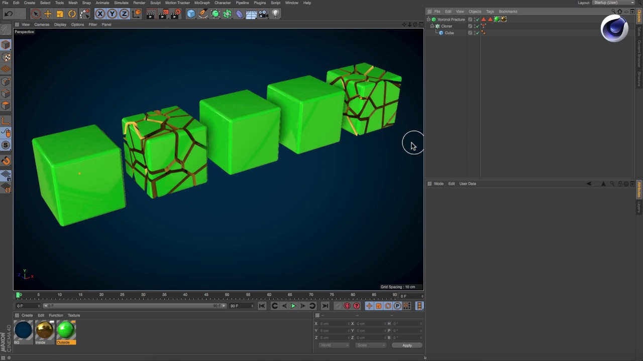
Task: Play the animation forward
Action: (x=293, y=306)
